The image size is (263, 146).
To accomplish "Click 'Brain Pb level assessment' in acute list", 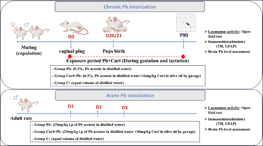I will tap(229, 129).
